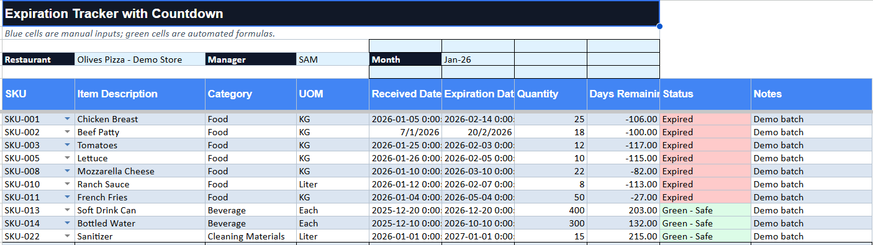
Task: Click the Mozzarella Cheese item cell
Action: (x=140, y=171)
